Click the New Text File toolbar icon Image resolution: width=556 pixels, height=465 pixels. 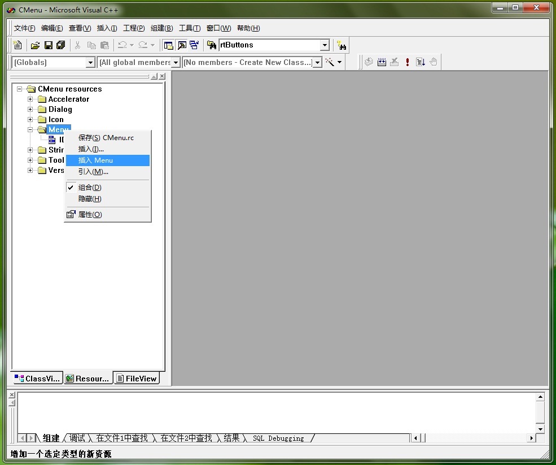(17, 45)
